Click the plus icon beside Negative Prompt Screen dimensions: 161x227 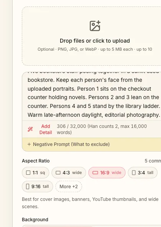(x=29, y=144)
